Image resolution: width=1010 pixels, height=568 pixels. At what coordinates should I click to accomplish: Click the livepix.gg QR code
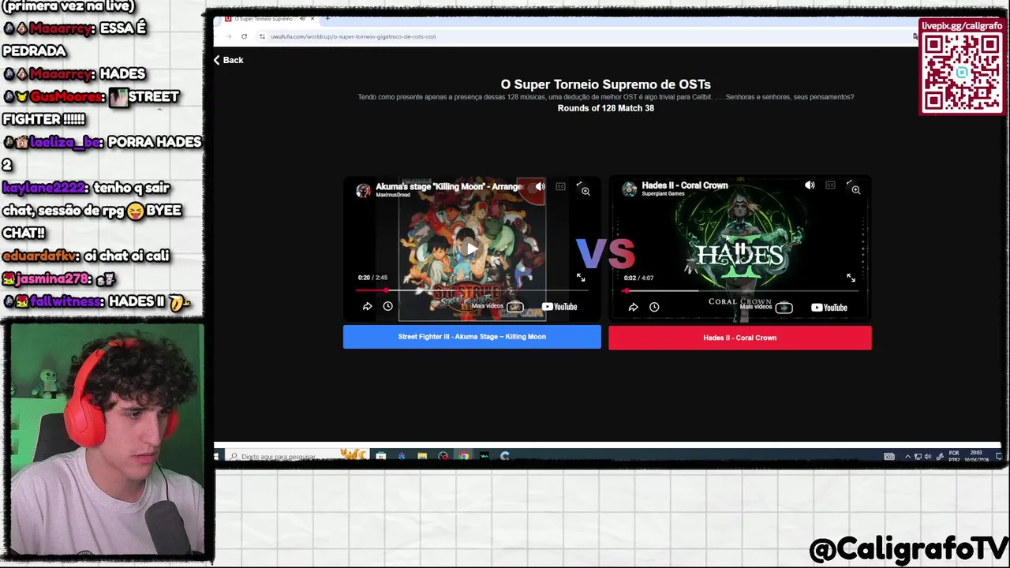tap(962, 72)
